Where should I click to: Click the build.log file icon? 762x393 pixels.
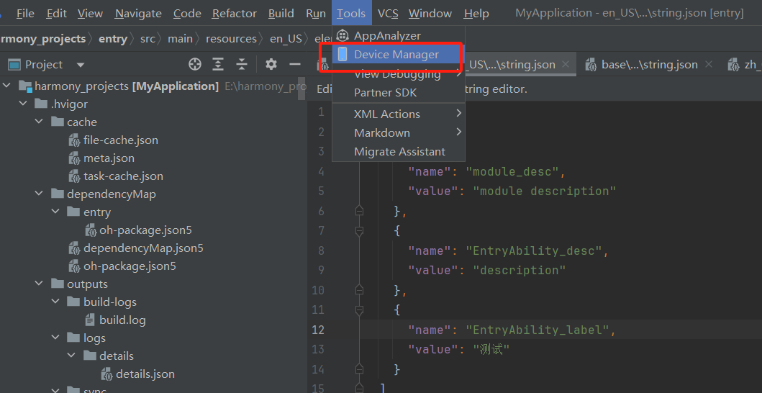(x=91, y=320)
